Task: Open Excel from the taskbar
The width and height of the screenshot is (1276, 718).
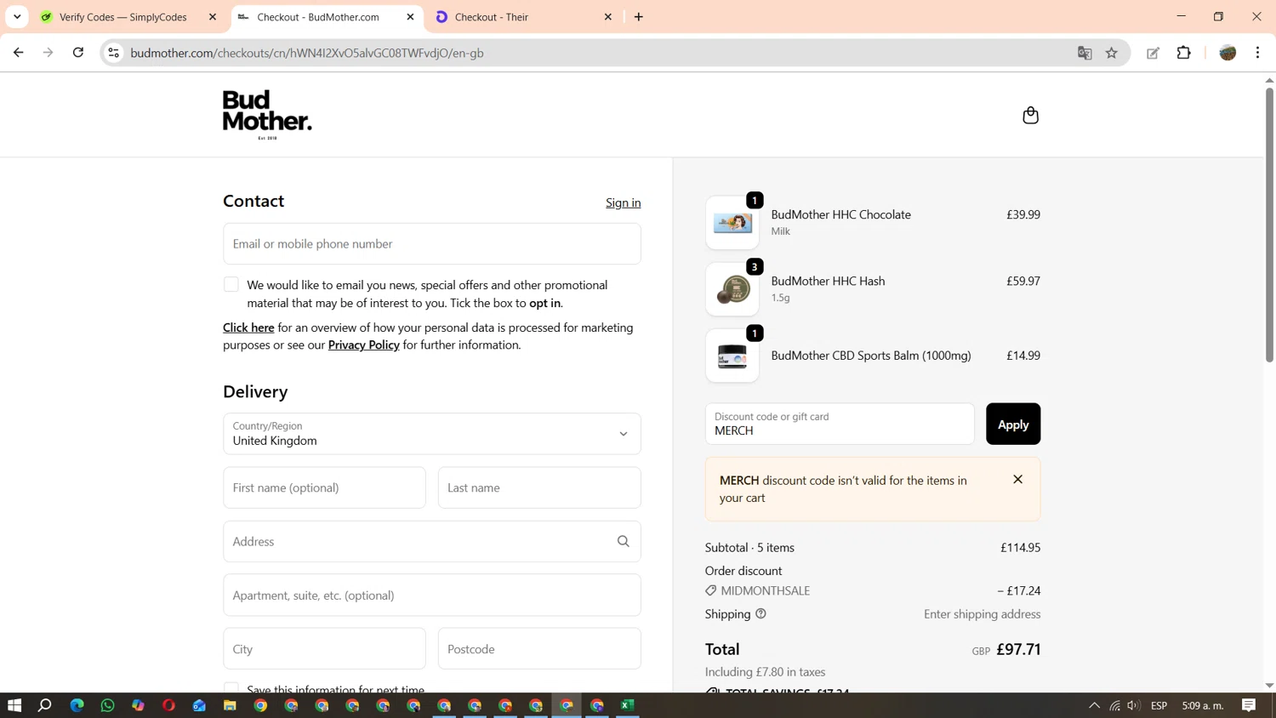Action: click(x=628, y=705)
